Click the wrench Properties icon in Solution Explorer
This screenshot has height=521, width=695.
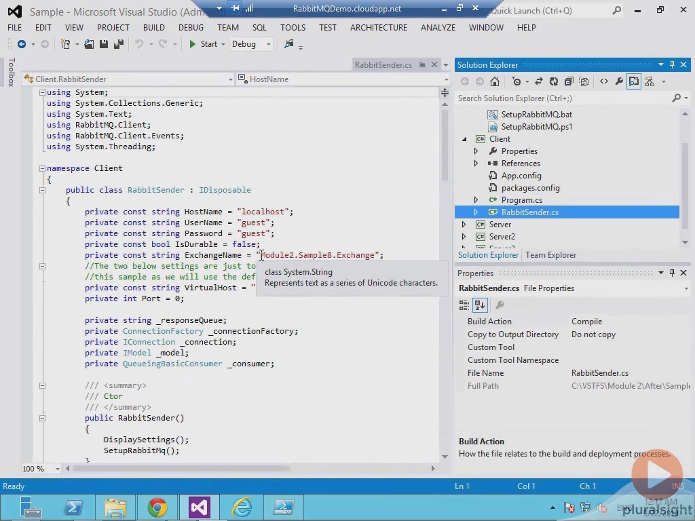coord(619,81)
